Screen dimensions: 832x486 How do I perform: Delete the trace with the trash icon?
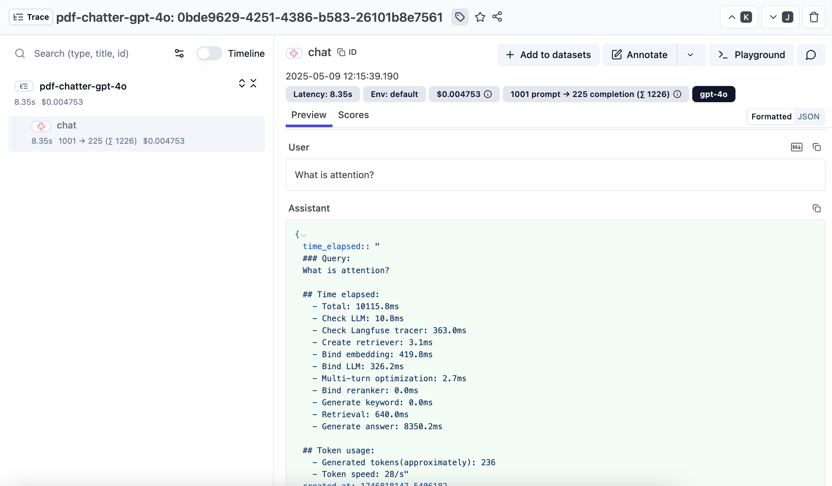tap(814, 17)
